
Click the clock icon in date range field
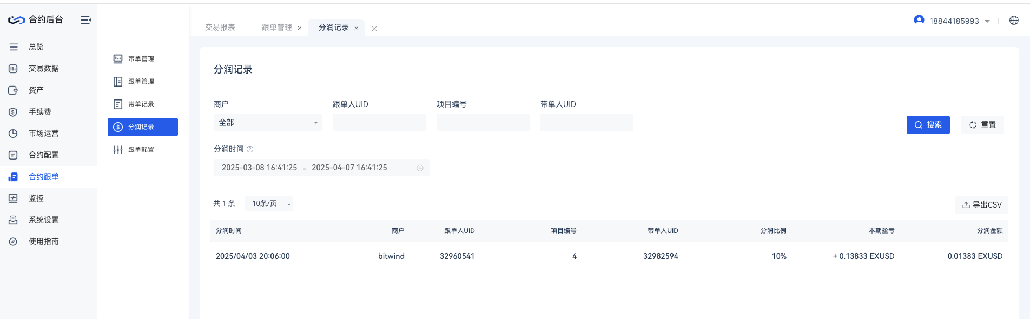pyautogui.click(x=420, y=168)
